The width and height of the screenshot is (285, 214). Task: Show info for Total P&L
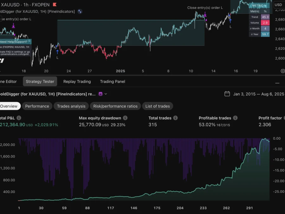coord(19,118)
